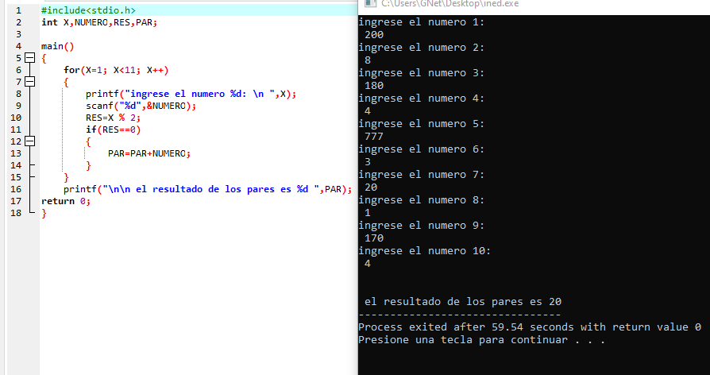The height and width of the screenshot is (375, 710).
Task: Click console text 'ingrese el numero 1:'
Action: point(422,21)
